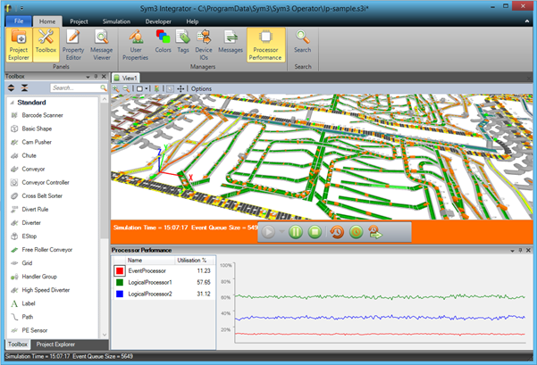Viewport: 537px width, 365px height.
Task: Open the view Options menu
Action: click(x=201, y=89)
